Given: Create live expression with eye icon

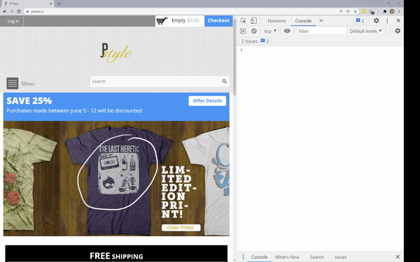Looking at the screenshot, I should tap(287, 31).
